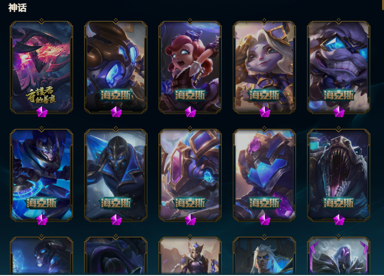Open the white-haired man skin in bottom row

264,254
